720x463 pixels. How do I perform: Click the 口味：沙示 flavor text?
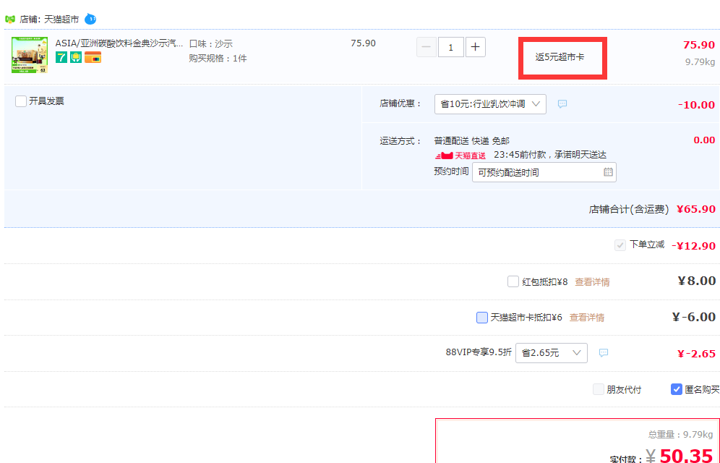(x=211, y=43)
